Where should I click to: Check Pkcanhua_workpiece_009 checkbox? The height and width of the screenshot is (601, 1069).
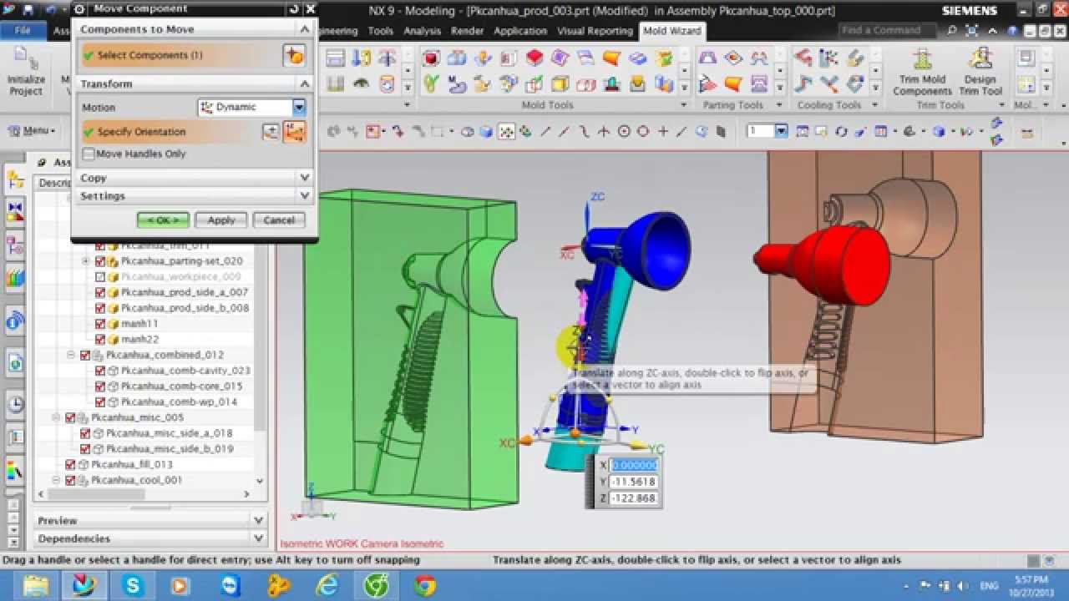(x=100, y=277)
